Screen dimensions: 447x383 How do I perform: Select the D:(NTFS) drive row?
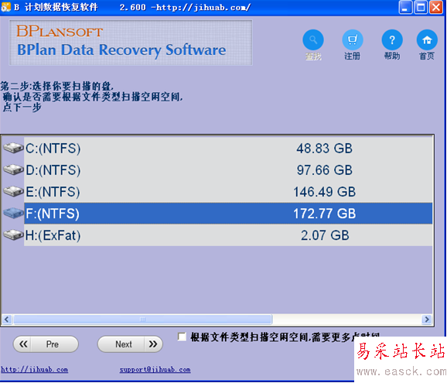tap(228, 170)
